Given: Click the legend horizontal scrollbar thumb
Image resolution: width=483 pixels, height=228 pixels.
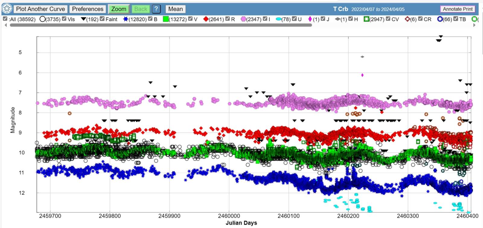Looking at the screenshot, I should [x=161, y=25].
